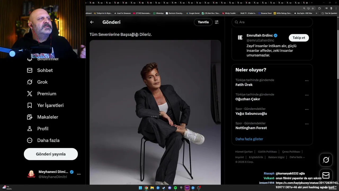Open the Erişilebilirlik footer link
The height and width of the screenshot is (191, 339).
click(256, 157)
